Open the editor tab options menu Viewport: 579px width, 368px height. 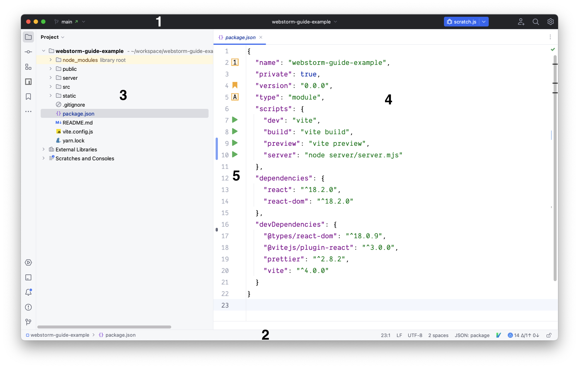click(x=550, y=37)
